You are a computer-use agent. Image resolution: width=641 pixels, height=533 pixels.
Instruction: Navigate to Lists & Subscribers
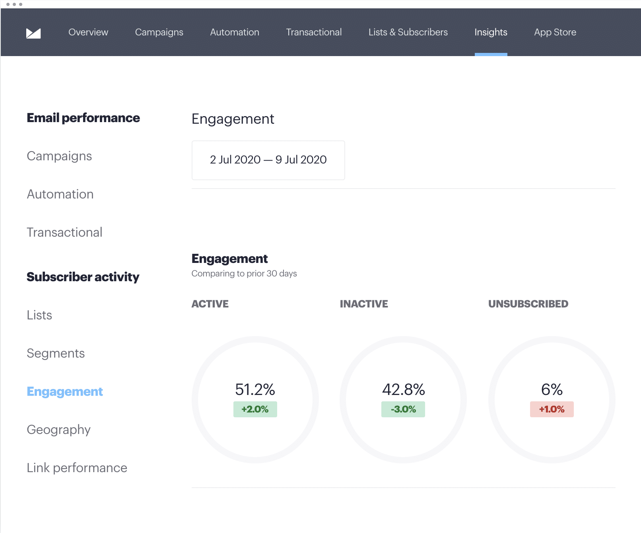(408, 32)
